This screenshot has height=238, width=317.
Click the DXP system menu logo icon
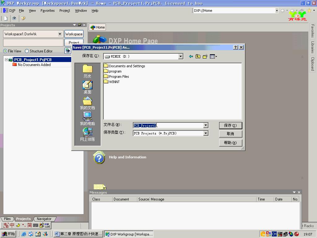(6, 11)
